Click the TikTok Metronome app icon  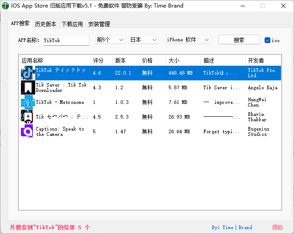(x=28, y=102)
